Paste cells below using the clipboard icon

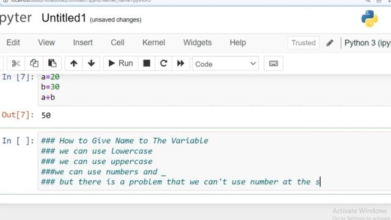coord(52,64)
